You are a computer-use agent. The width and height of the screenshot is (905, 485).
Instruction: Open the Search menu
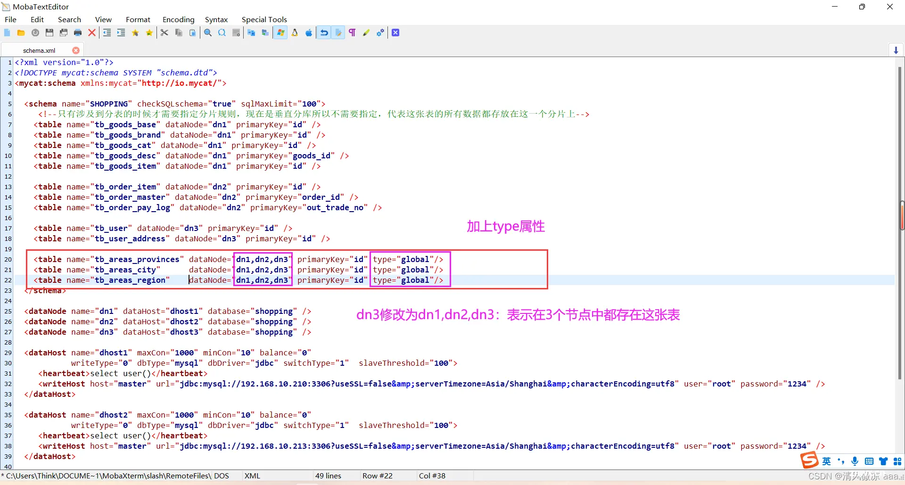tap(69, 19)
